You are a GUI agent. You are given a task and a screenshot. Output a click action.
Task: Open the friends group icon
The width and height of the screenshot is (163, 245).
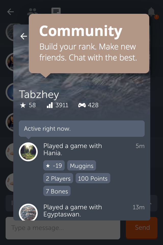[x=32, y=11]
